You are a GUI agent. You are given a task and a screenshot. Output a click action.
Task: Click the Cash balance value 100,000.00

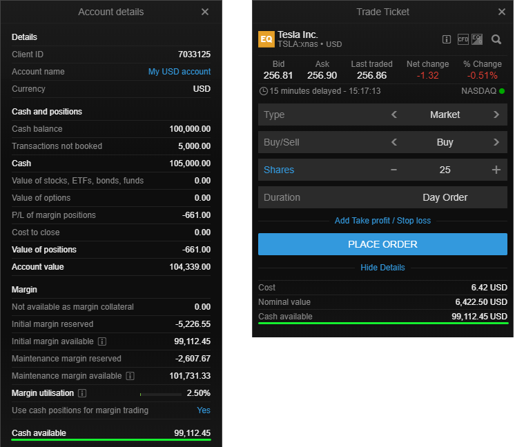tap(190, 129)
